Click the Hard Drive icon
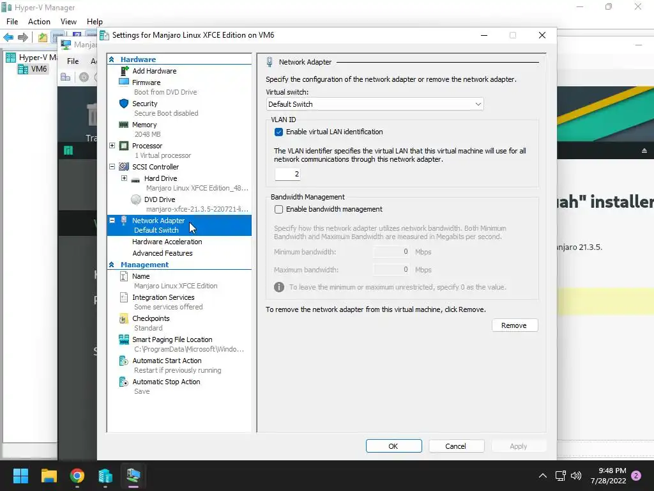This screenshot has height=491, width=654. (x=135, y=180)
